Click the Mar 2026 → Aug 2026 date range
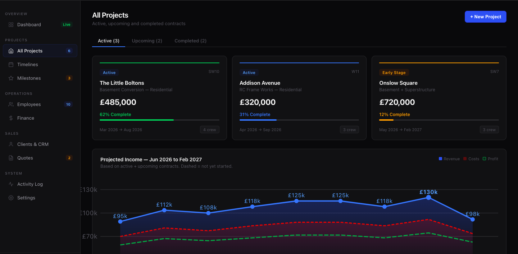Viewport: 518px width, 254px height. click(121, 130)
